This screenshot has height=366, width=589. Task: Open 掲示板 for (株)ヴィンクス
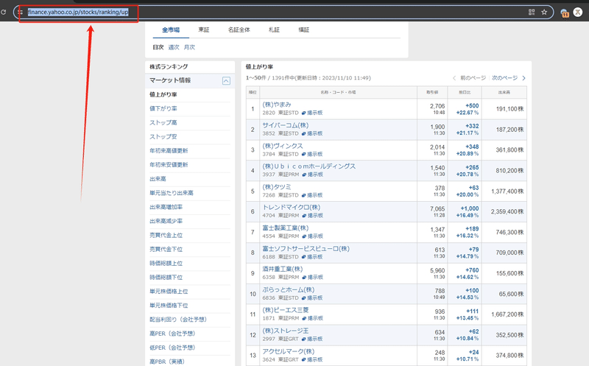(312, 154)
